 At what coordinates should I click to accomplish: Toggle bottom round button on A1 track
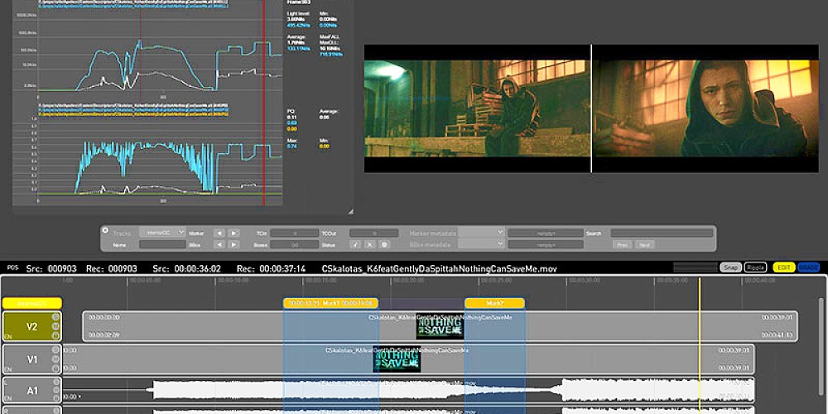pos(55,398)
